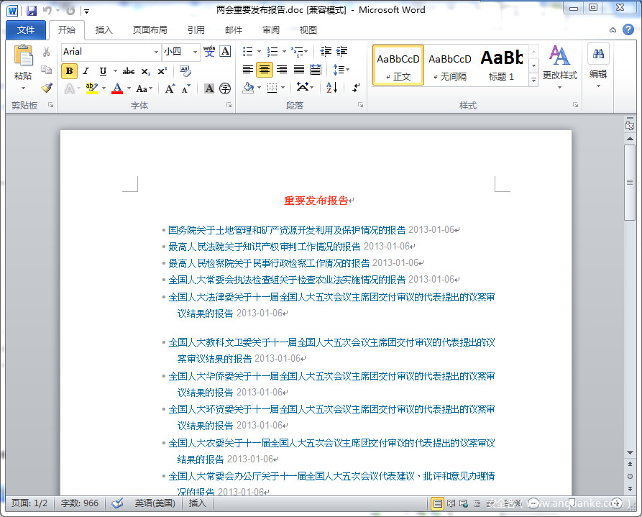Screen dimensions: 642x517
Task: Click the Sort A-Z icon
Action: point(331,88)
